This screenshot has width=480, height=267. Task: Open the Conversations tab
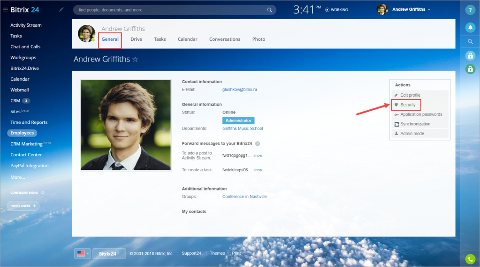pos(225,39)
